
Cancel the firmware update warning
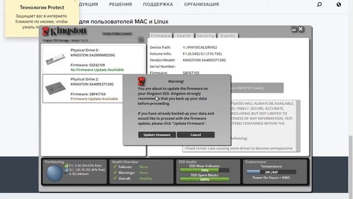point(196,135)
